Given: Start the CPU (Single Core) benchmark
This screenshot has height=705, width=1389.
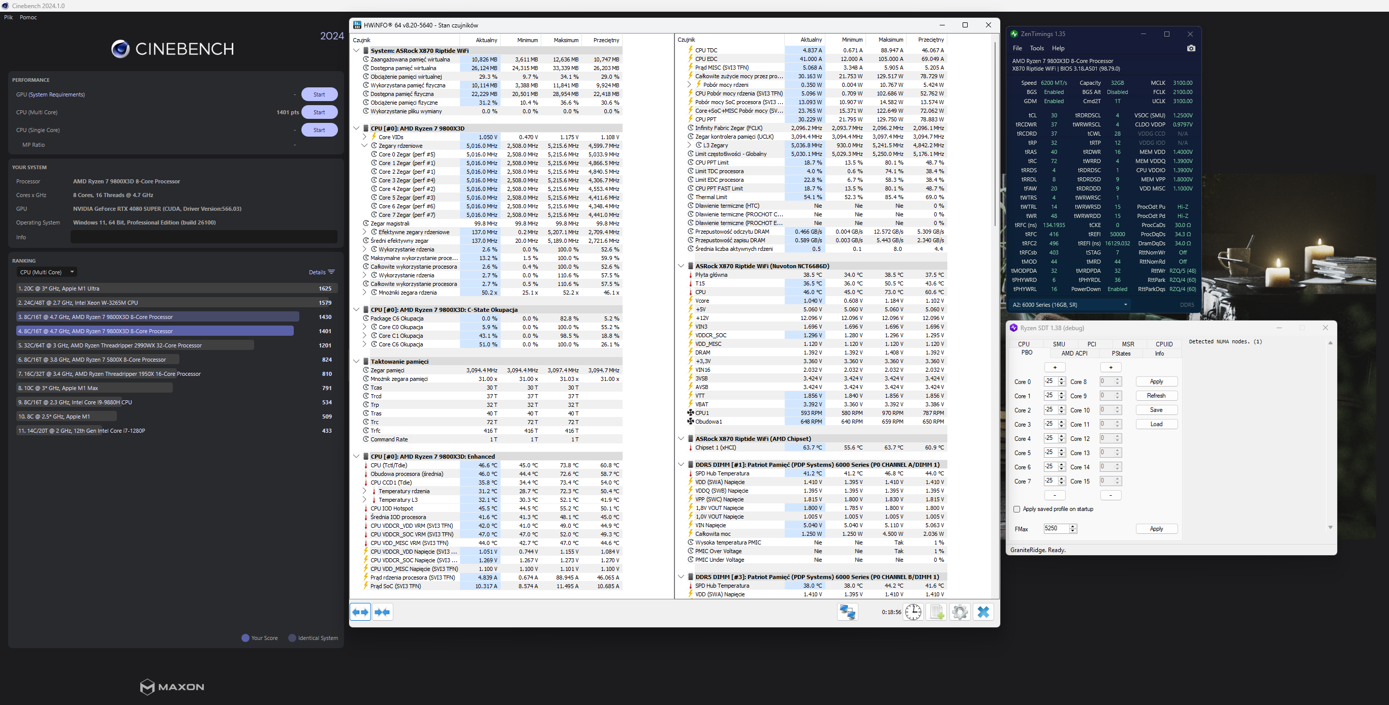Looking at the screenshot, I should [319, 130].
